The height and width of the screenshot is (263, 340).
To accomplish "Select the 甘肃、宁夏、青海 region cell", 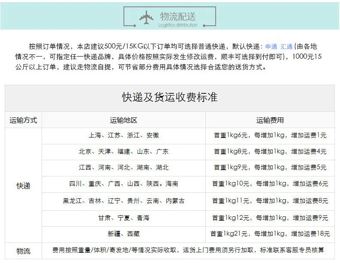I will click(x=123, y=218).
